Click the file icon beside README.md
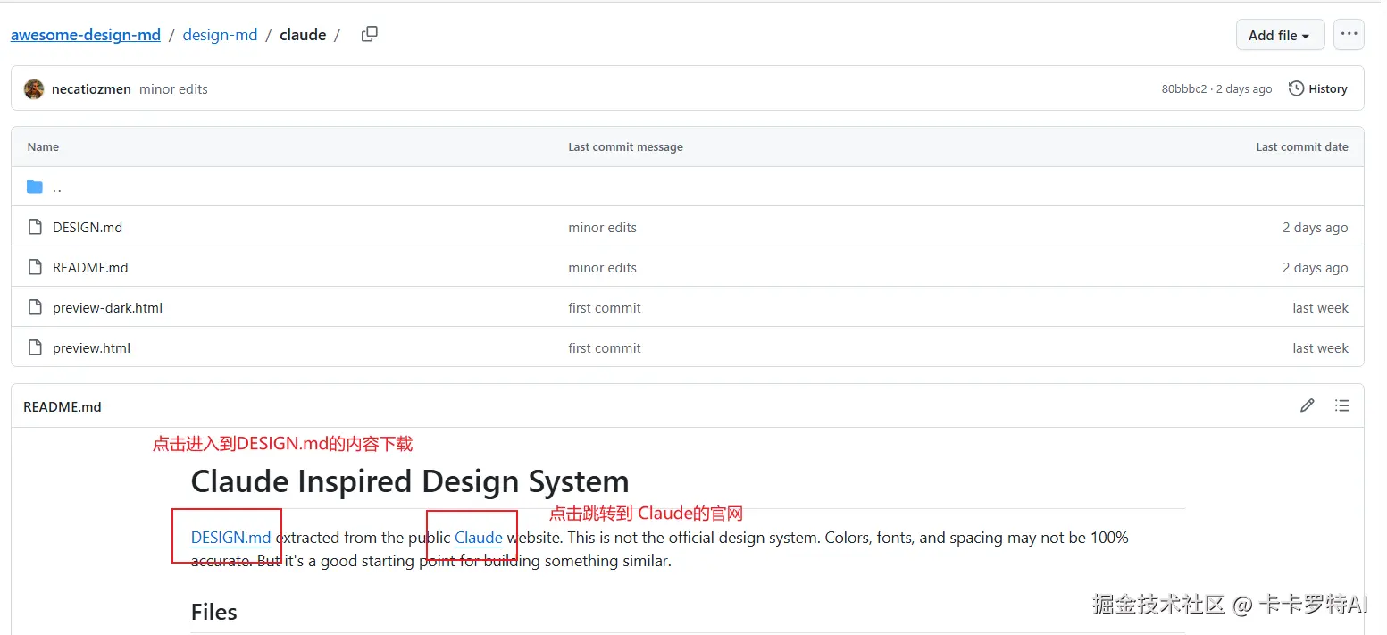This screenshot has width=1387, height=635. pos(35,267)
